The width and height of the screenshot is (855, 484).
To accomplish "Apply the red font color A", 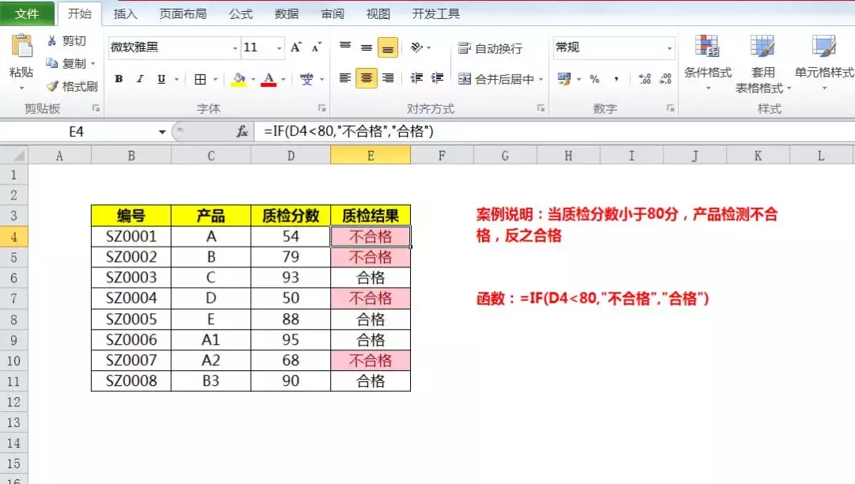I will pyautogui.click(x=269, y=80).
